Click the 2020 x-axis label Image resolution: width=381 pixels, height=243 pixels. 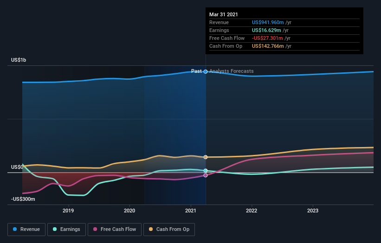pos(129,211)
